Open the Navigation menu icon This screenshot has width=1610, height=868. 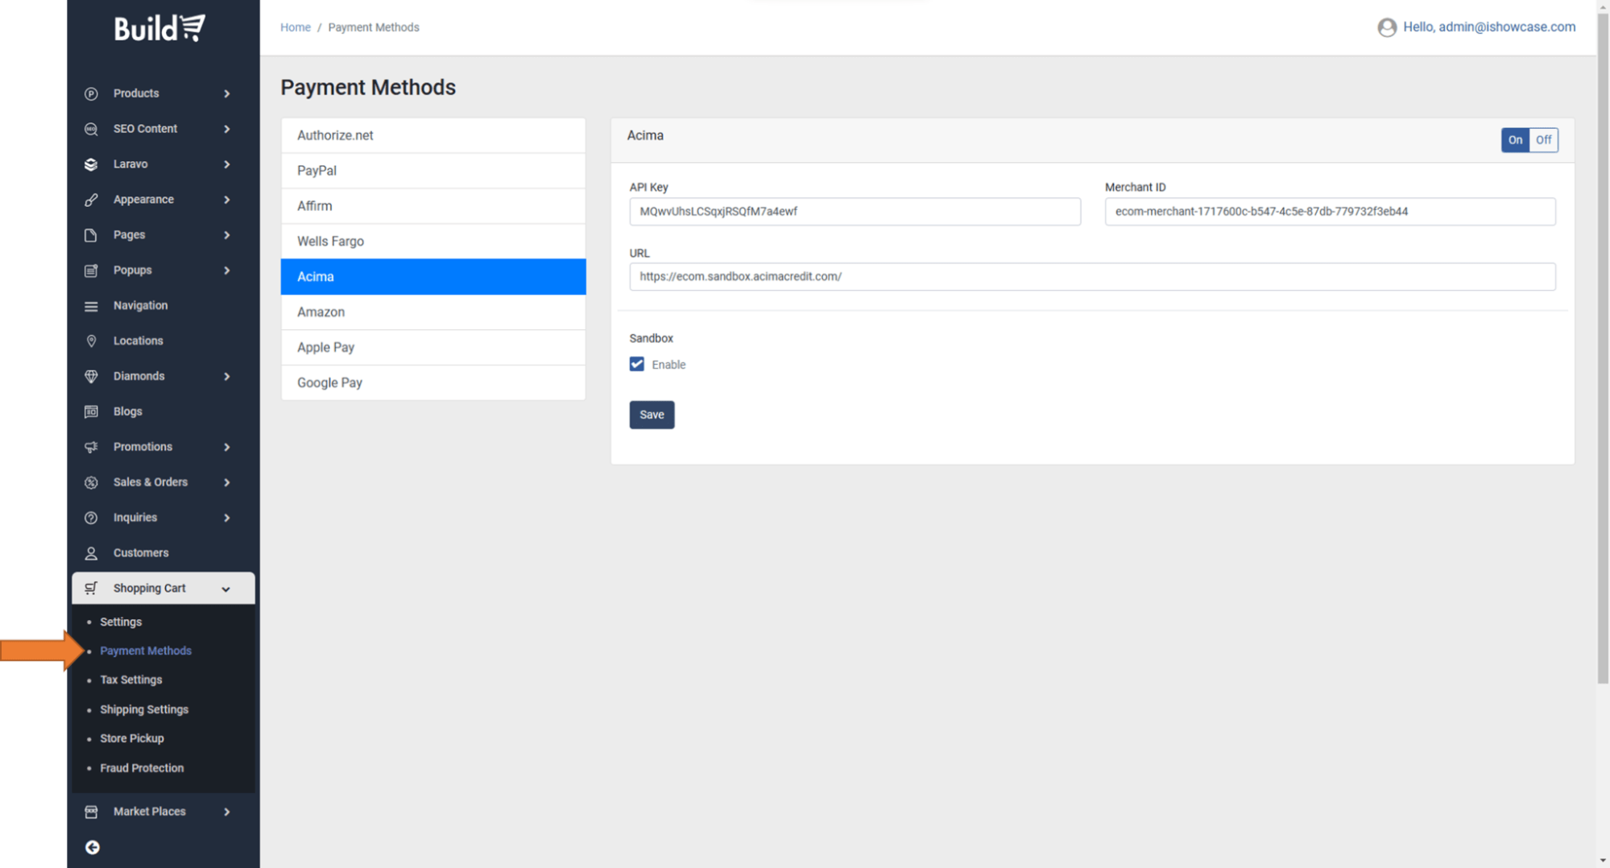point(91,305)
